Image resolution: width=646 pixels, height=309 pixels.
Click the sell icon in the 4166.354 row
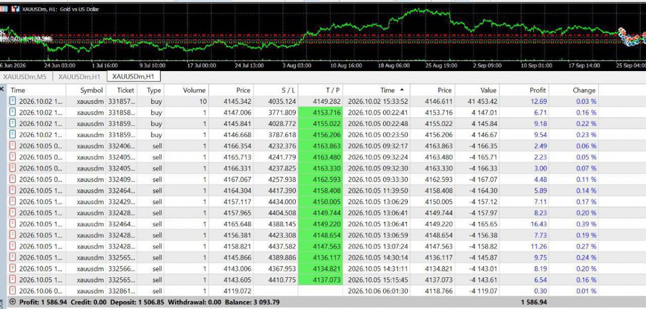point(13,146)
